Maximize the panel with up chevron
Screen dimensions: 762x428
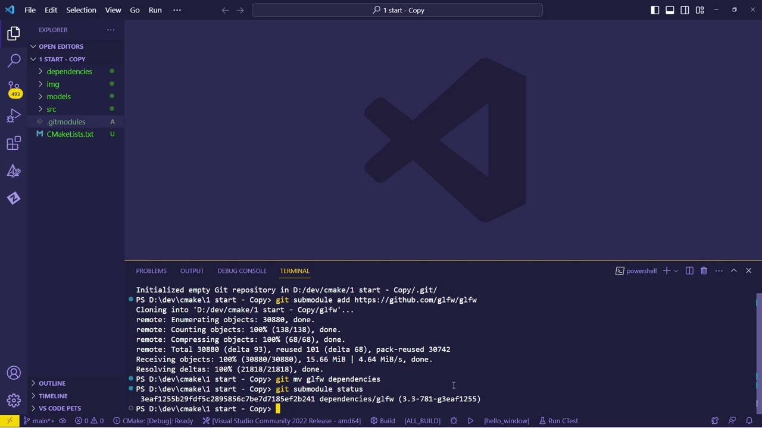tap(734, 271)
